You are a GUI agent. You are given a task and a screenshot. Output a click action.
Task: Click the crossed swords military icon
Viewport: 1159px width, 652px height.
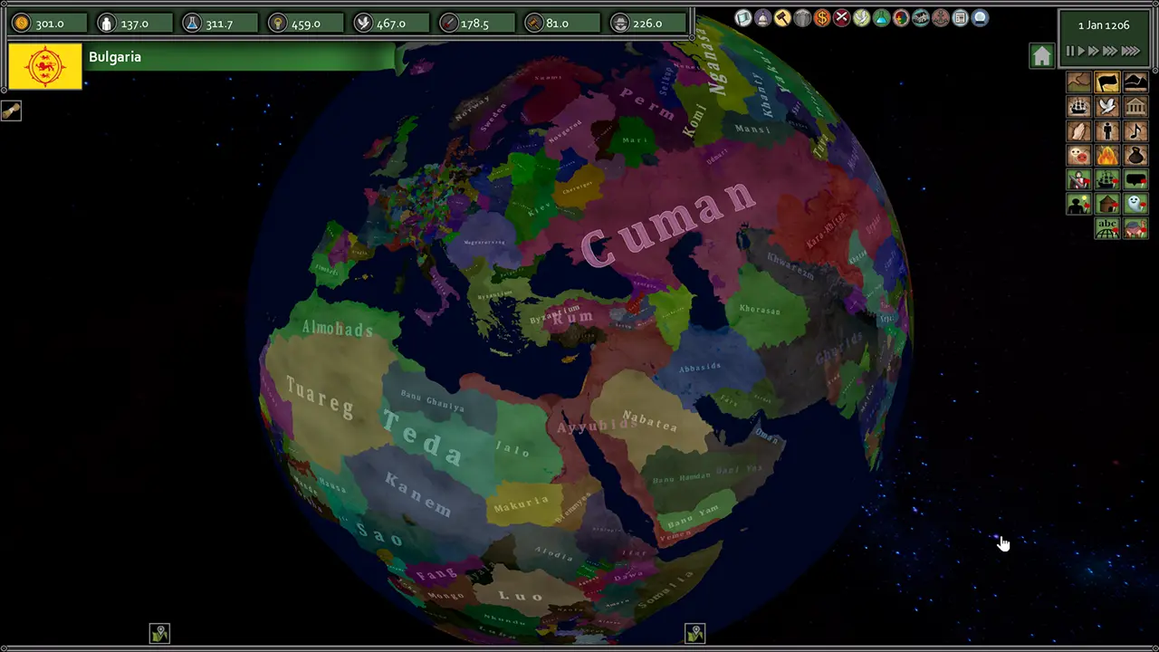click(x=841, y=18)
